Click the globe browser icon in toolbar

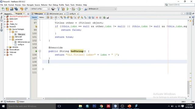[x=53, y=9]
